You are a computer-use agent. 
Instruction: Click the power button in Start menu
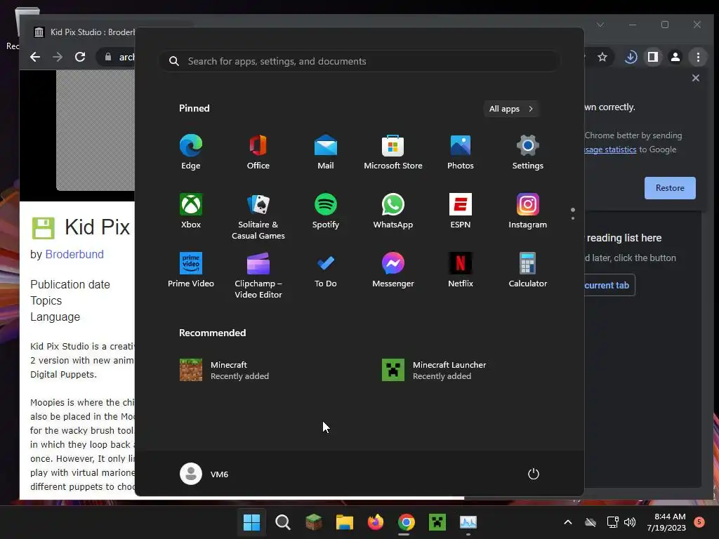pyautogui.click(x=534, y=474)
